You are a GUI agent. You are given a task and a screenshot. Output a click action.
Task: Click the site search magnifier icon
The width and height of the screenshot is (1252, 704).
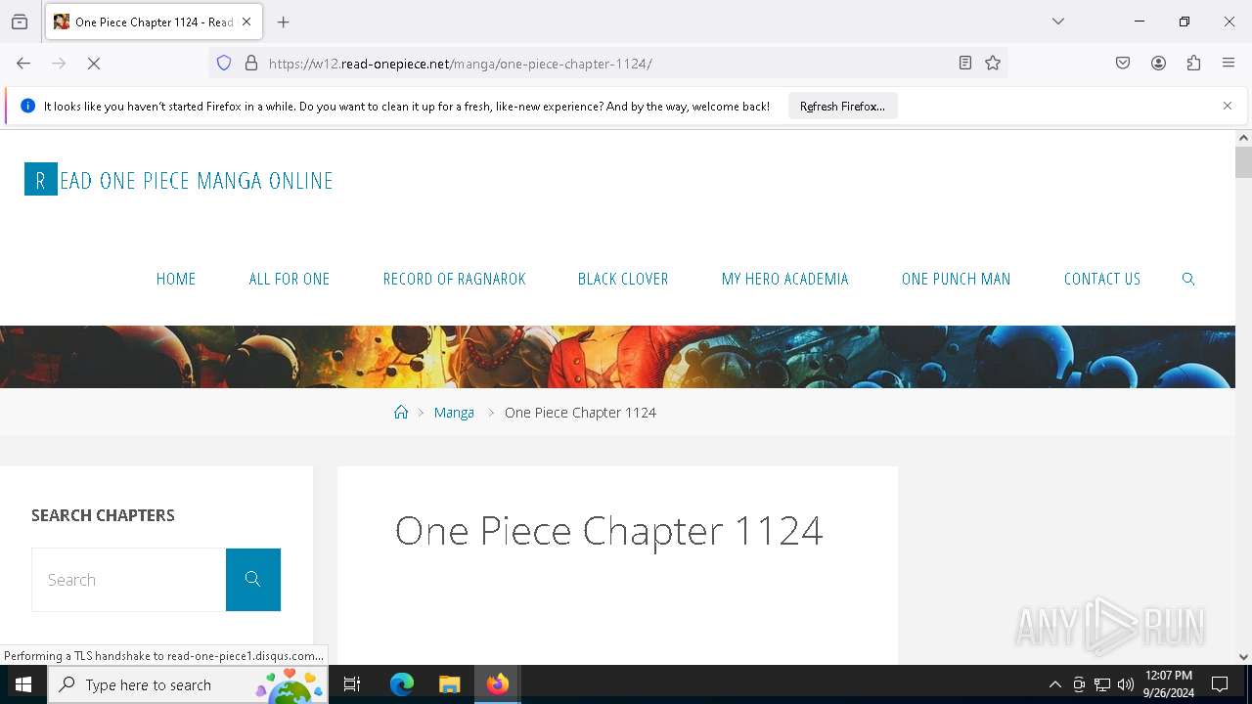tap(1188, 279)
